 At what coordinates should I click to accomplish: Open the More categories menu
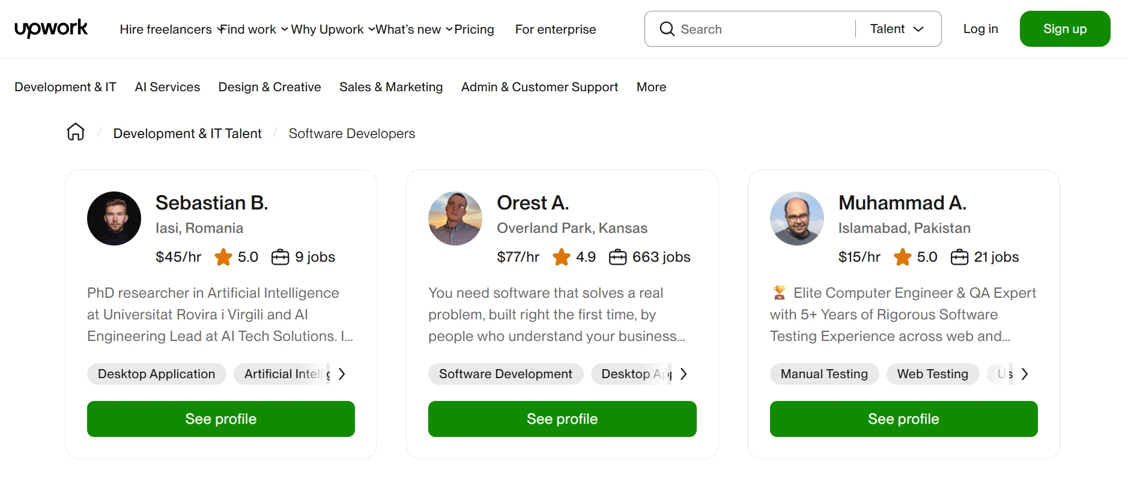(651, 87)
